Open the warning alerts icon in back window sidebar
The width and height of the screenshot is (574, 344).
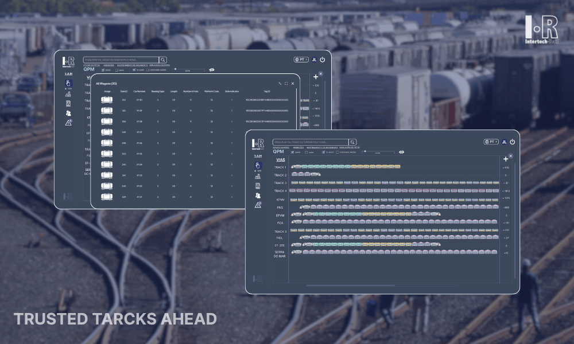click(x=68, y=123)
